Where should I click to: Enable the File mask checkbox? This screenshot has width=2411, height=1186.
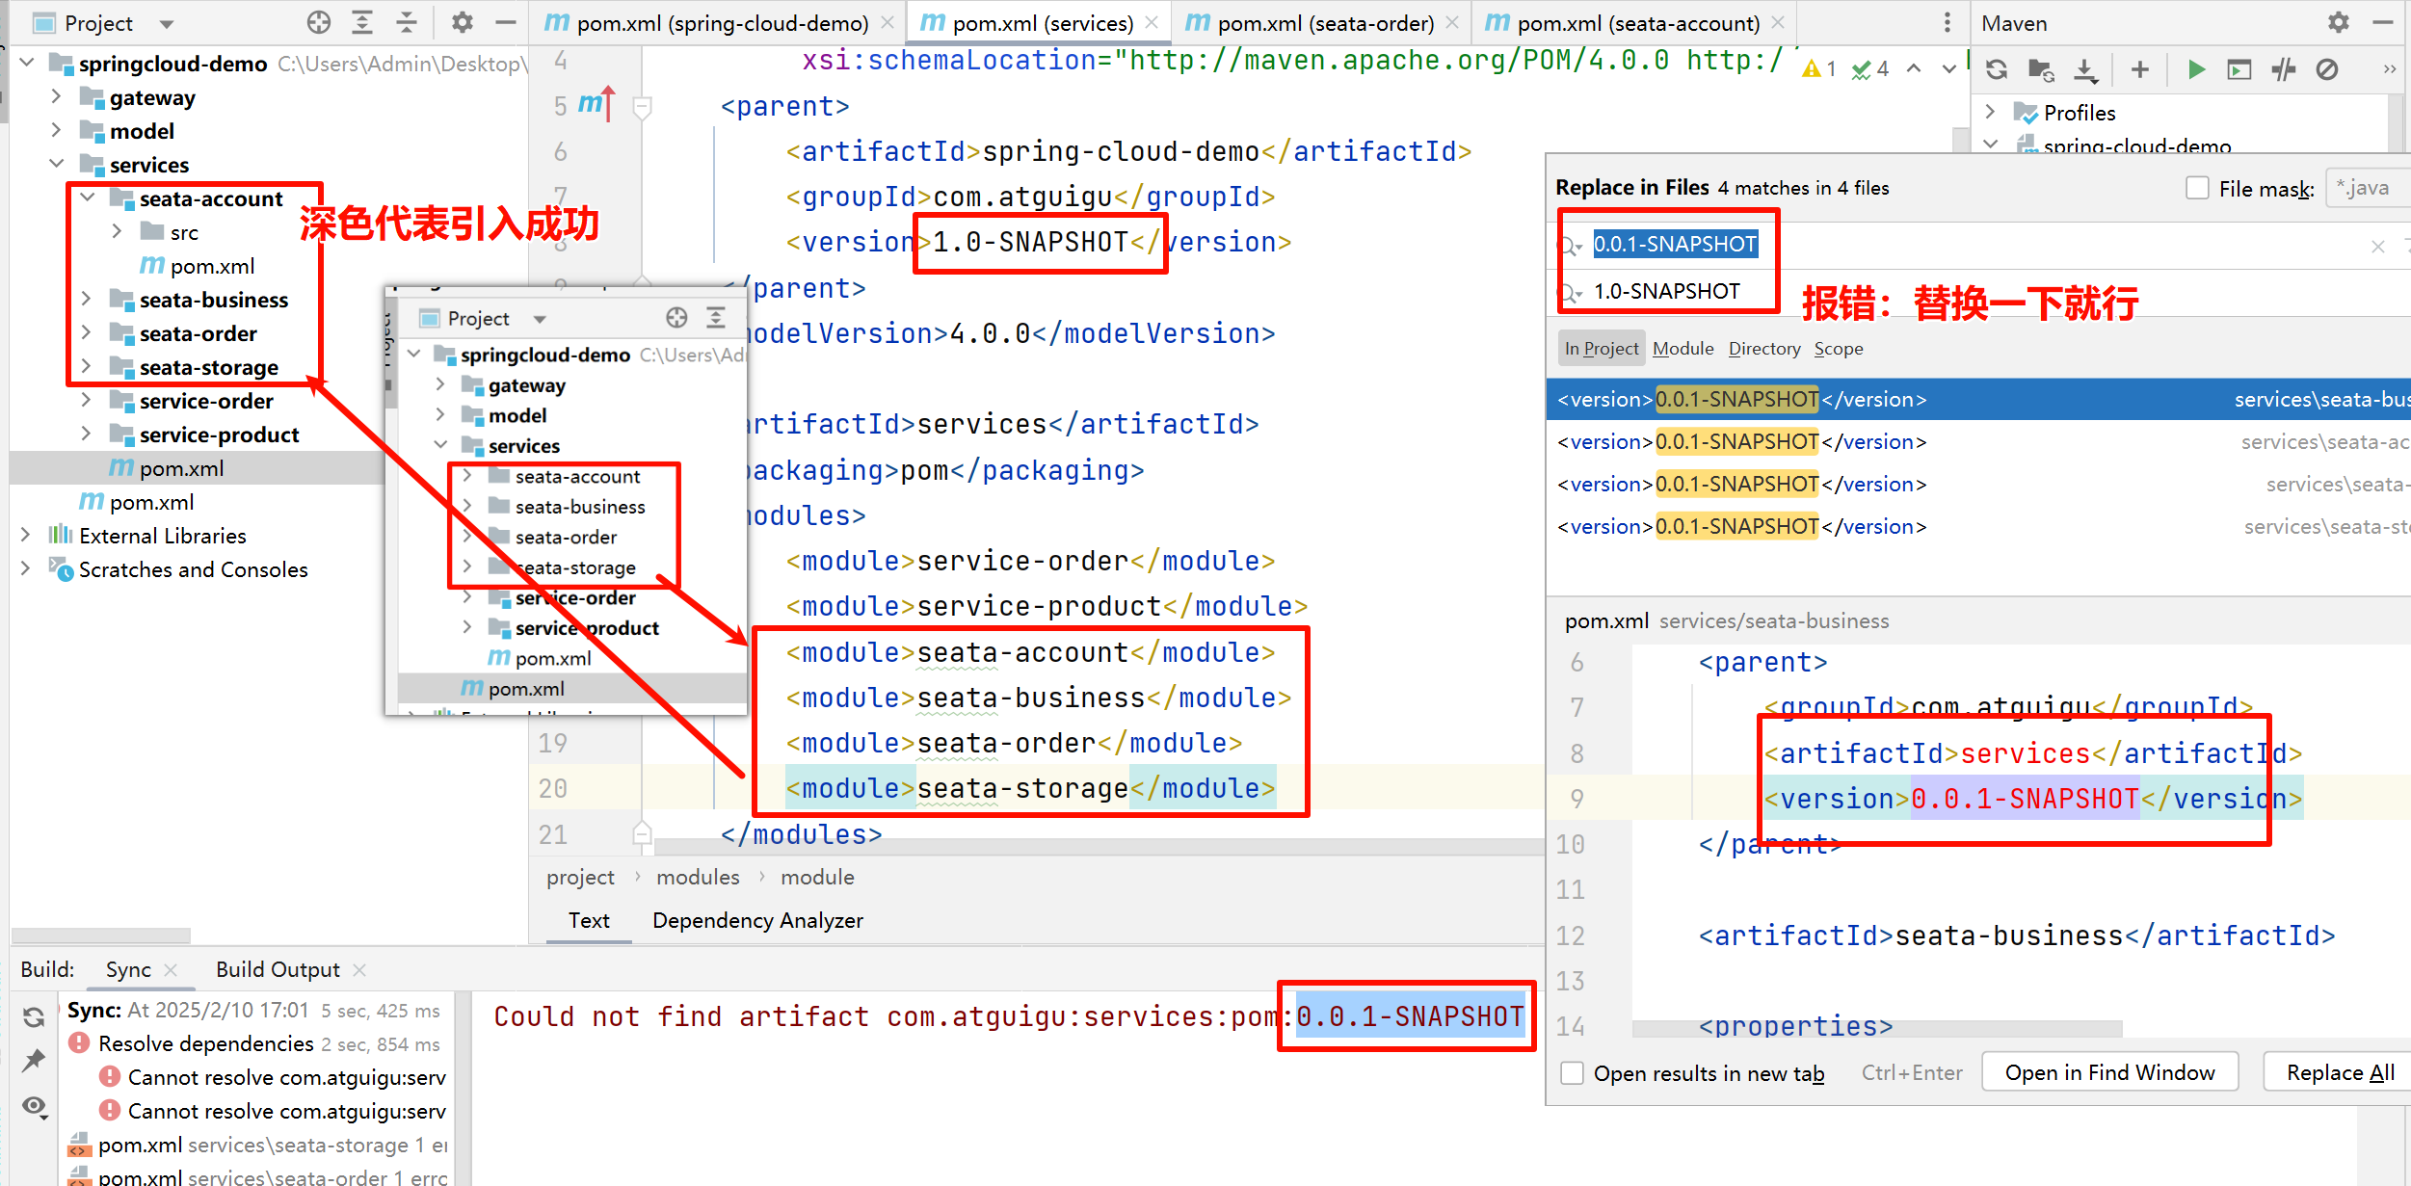point(2197,188)
